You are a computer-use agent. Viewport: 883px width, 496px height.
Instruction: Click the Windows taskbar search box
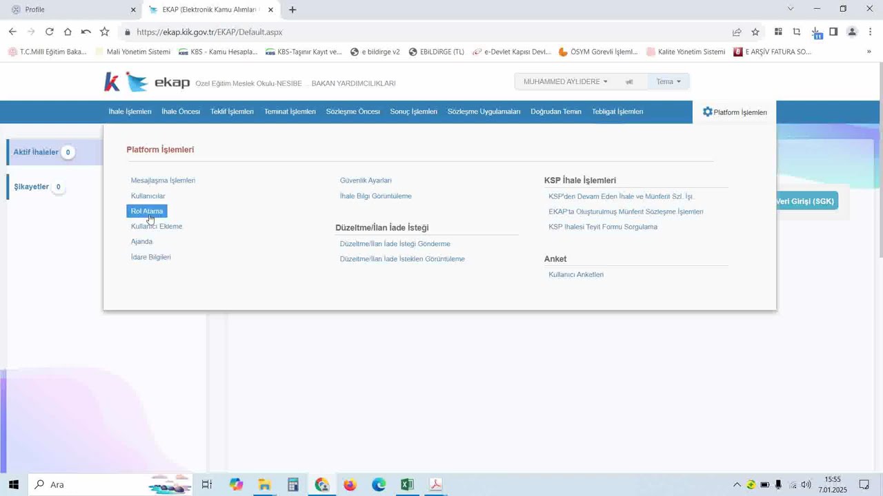coord(110,484)
